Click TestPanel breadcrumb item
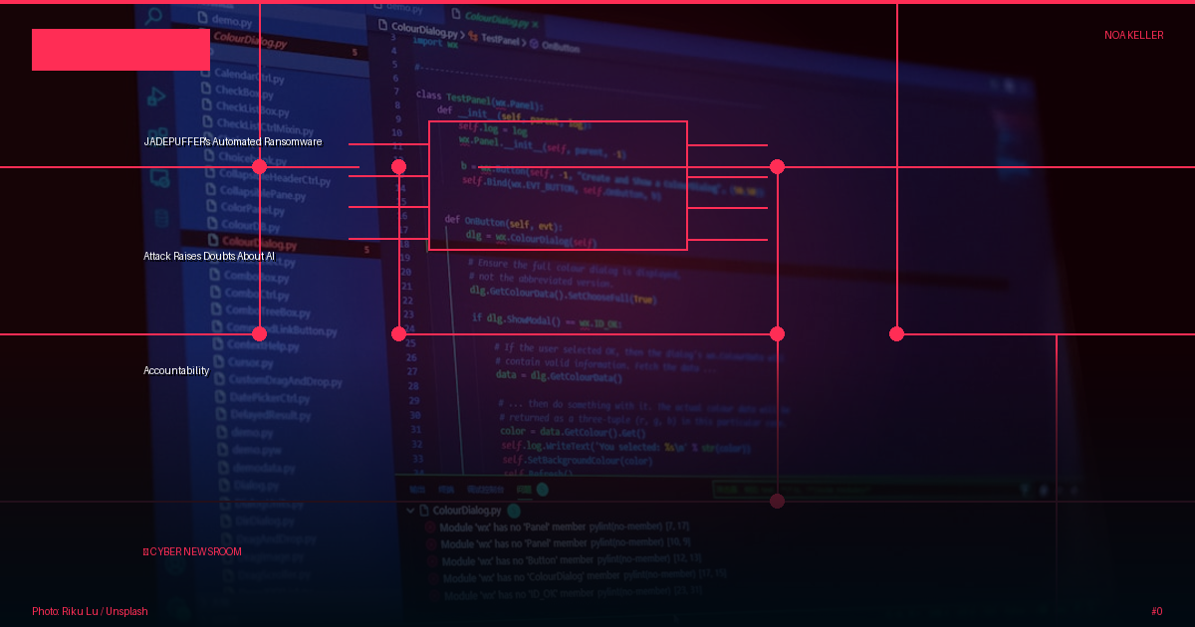This screenshot has height=627, width=1195. pos(501,41)
